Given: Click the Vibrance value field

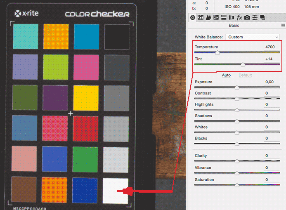Looking at the screenshot, I should tap(272, 168).
